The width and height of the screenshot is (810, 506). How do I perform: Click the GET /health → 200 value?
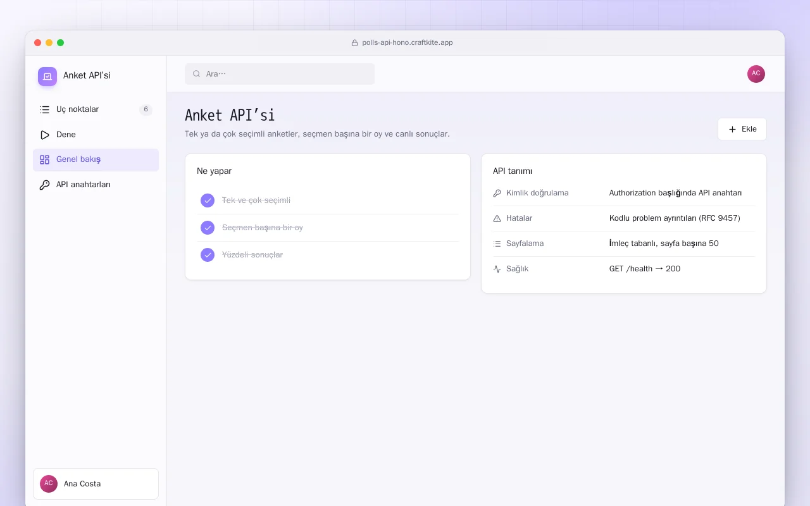point(645,269)
